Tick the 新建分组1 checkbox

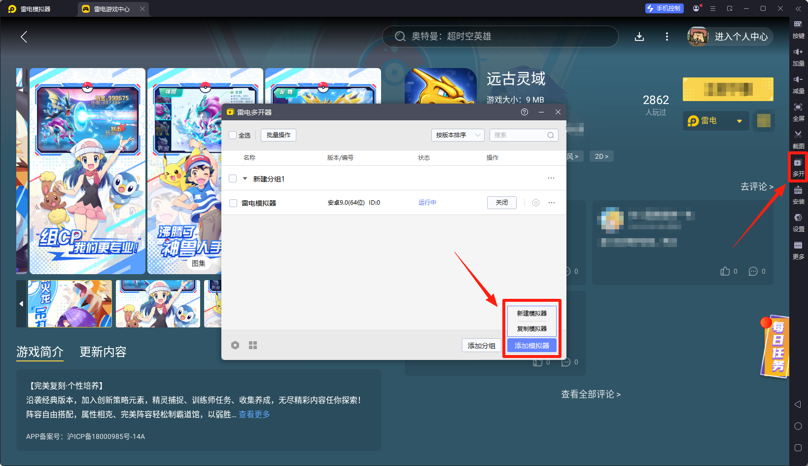[233, 179]
